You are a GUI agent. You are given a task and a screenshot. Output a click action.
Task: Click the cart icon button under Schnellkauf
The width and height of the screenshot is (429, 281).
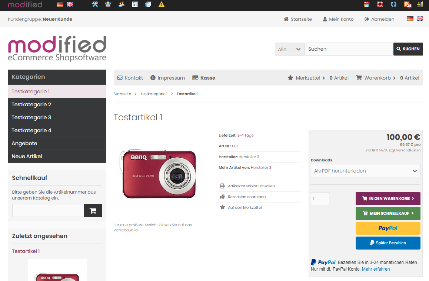click(x=93, y=211)
